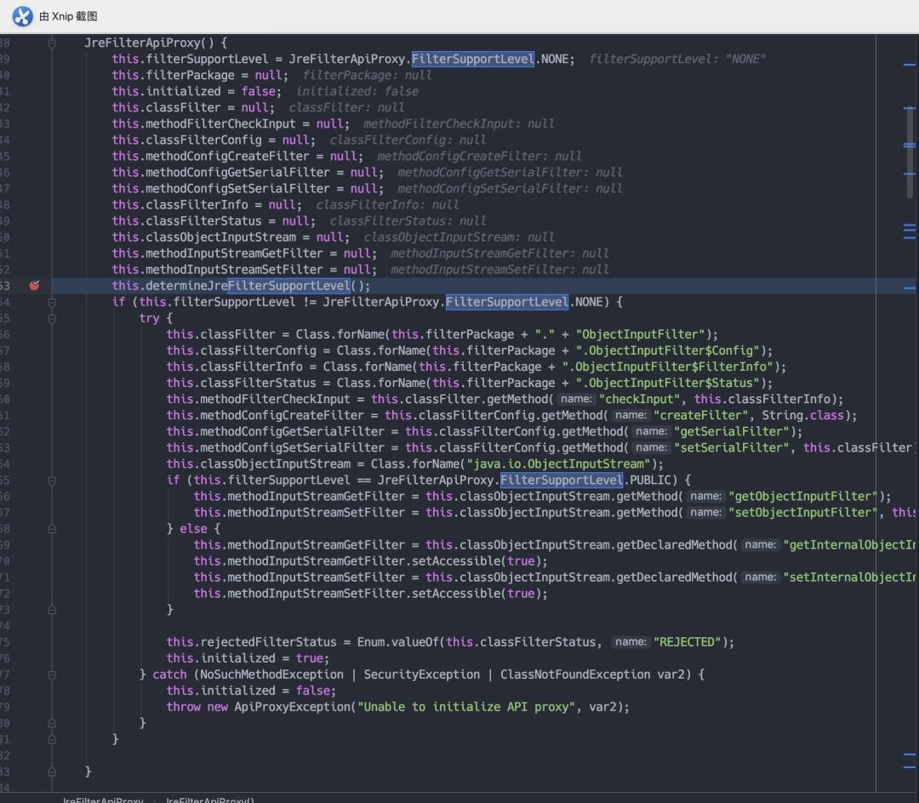
Task: Click highlighted FilterSupportLevel before '.PUBLIC'
Action: click(561, 481)
